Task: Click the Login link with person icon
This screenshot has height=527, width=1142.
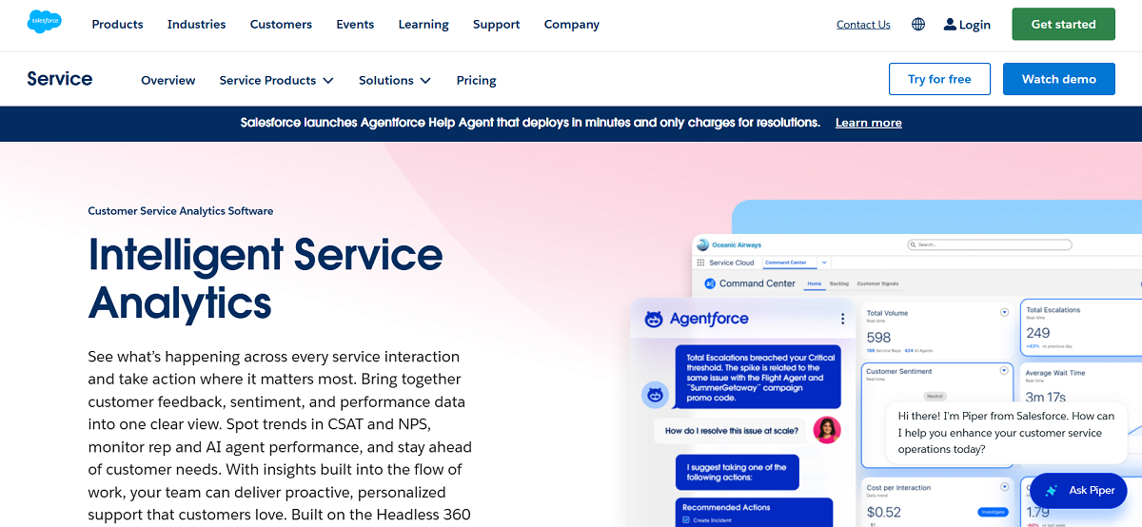Action: [x=967, y=25]
